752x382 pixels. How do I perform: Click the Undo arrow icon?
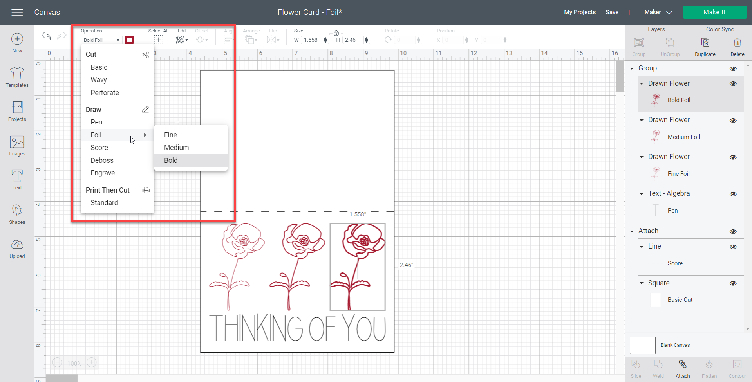click(46, 36)
